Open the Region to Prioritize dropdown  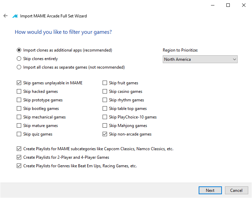click(x=200, y=59)
